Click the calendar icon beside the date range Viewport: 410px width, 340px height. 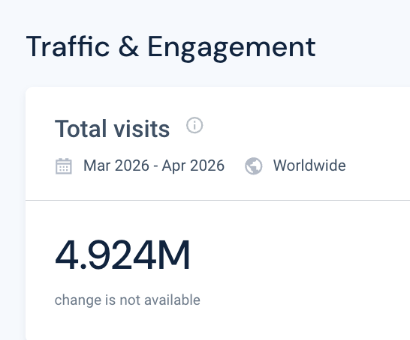[x=64, y=166]
